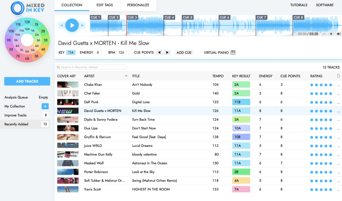Zoom in the waveform with plus icon

(331, 34)
